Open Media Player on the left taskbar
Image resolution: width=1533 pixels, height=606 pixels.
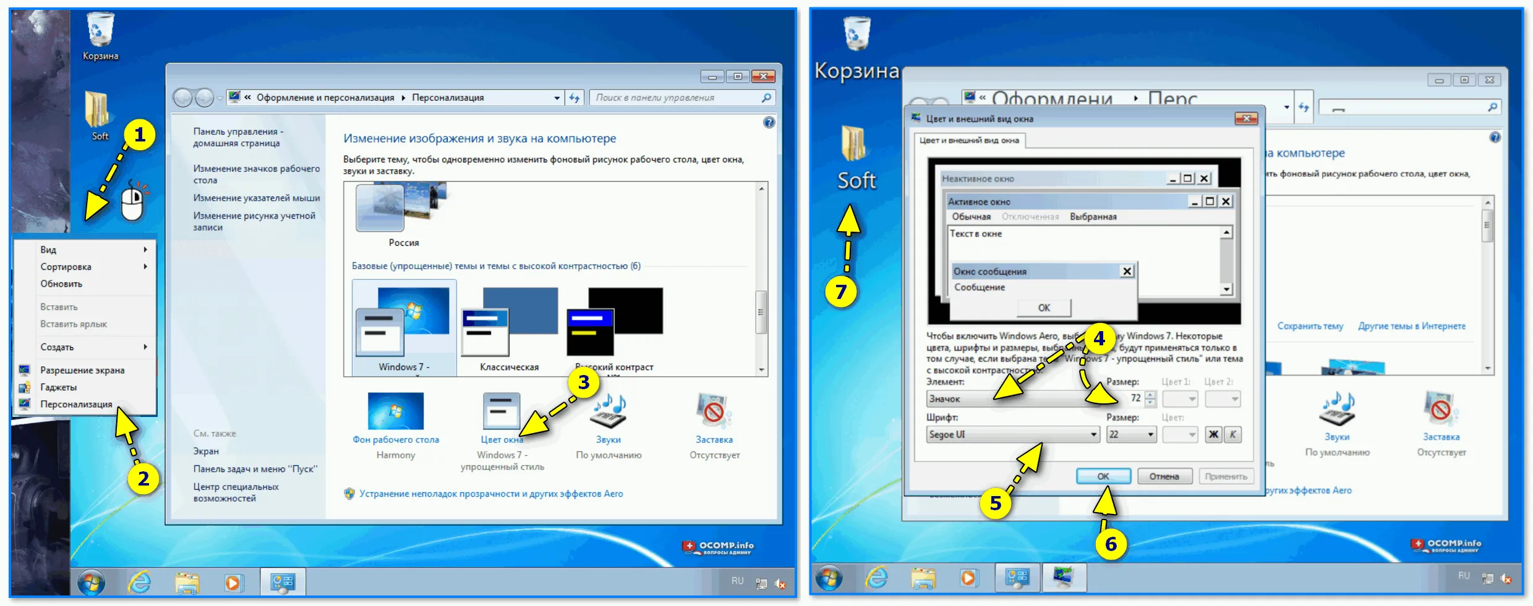point(233,583)
